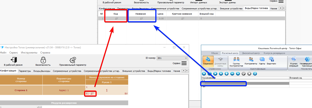Open the ID-номер dropdown showing 201

(172, 58)
